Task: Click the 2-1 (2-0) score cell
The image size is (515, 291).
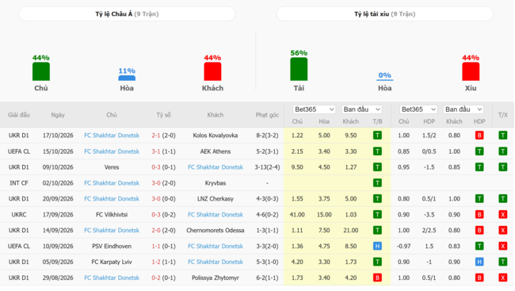Action: [163, 135]
